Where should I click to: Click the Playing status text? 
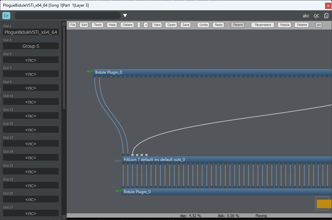261,216
